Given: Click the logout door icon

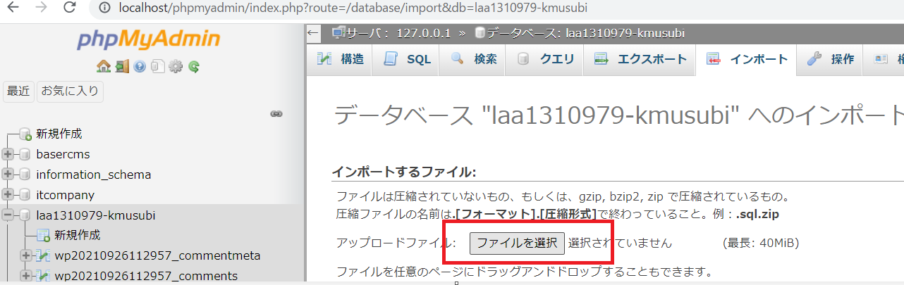Looking at the screenshot, I should (x=121, y=67).
